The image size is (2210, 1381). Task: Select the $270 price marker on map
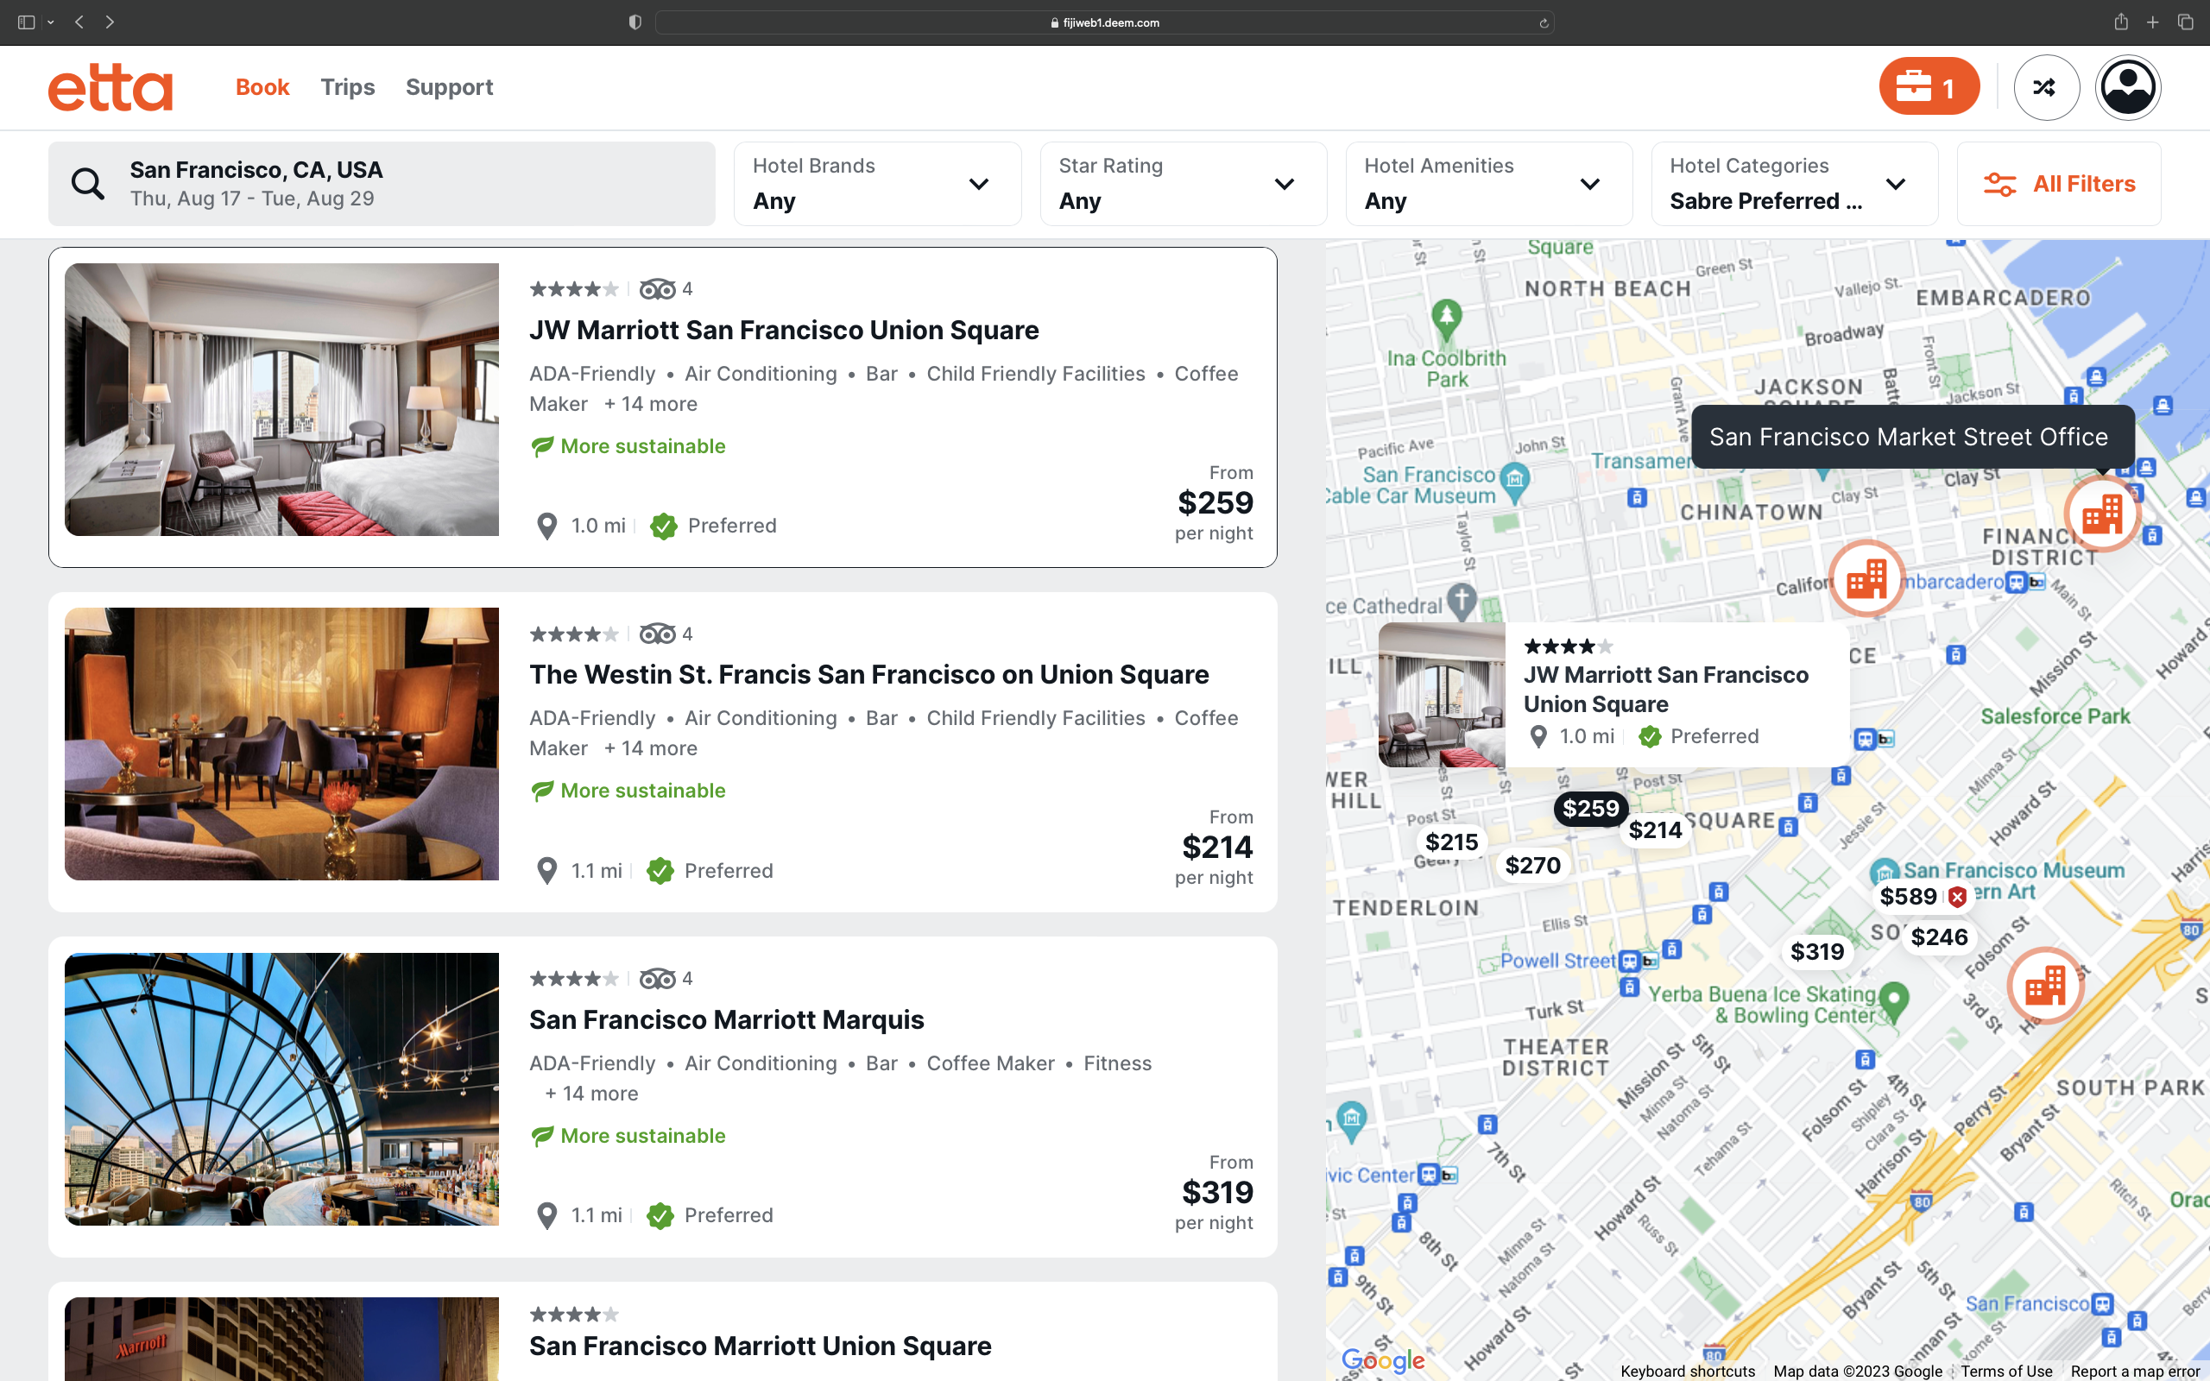tap(1532, 865)
